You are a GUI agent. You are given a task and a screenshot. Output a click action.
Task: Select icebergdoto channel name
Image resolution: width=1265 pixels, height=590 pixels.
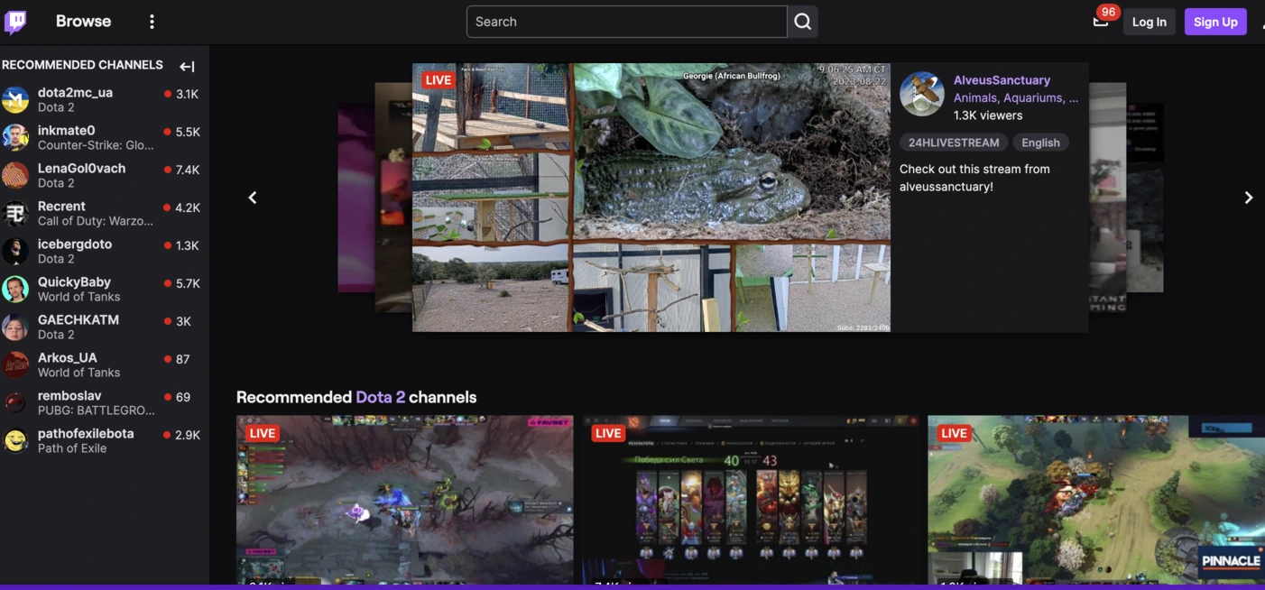coord(75,244)
